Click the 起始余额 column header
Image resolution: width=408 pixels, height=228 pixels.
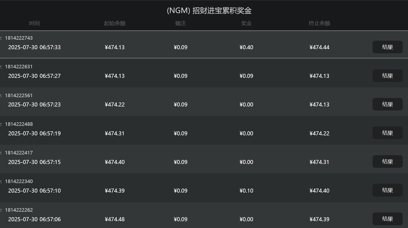pyautogui.click(x=115, y=23)
